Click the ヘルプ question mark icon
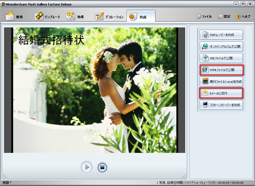The height and width of the screenshot is (186, 255). tap(238, 16)
